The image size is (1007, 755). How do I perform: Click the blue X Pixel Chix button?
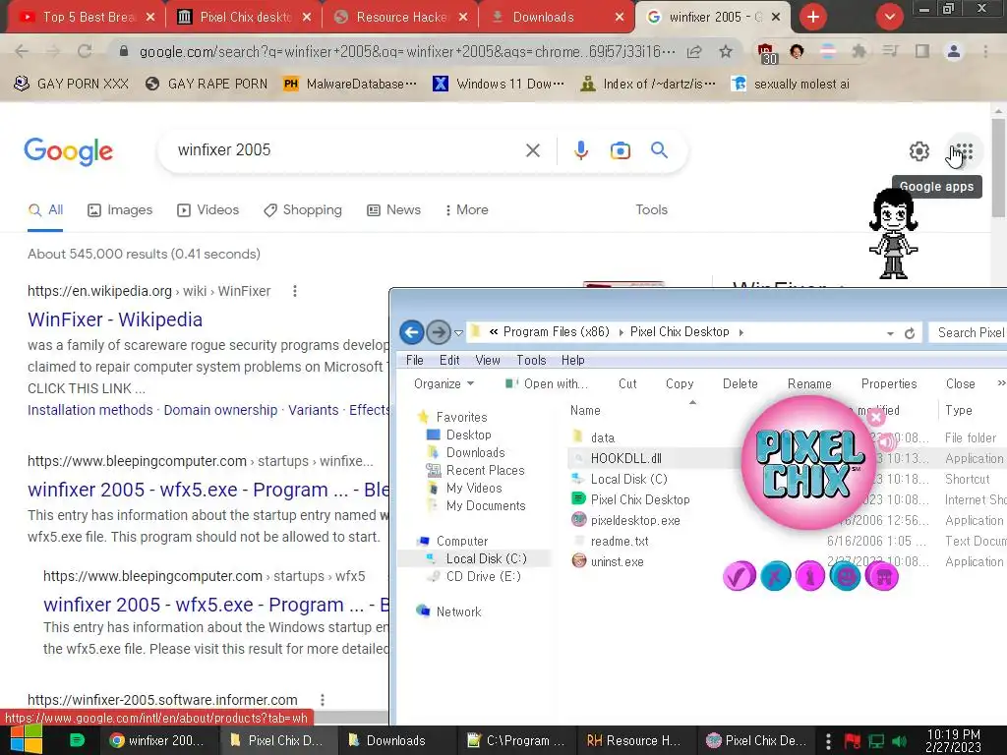click(775, 576)
